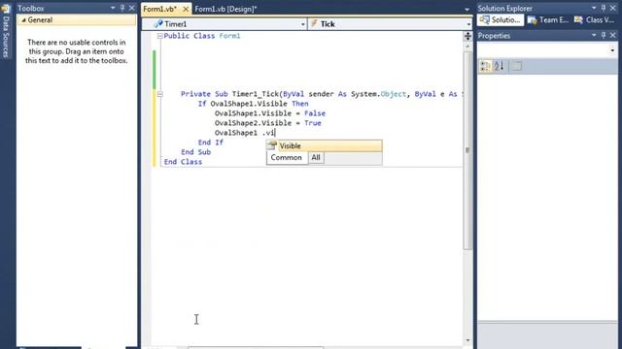Switch IntelliSense to Common tab
Screen dimensions: 622x349
tap(287, 157)
